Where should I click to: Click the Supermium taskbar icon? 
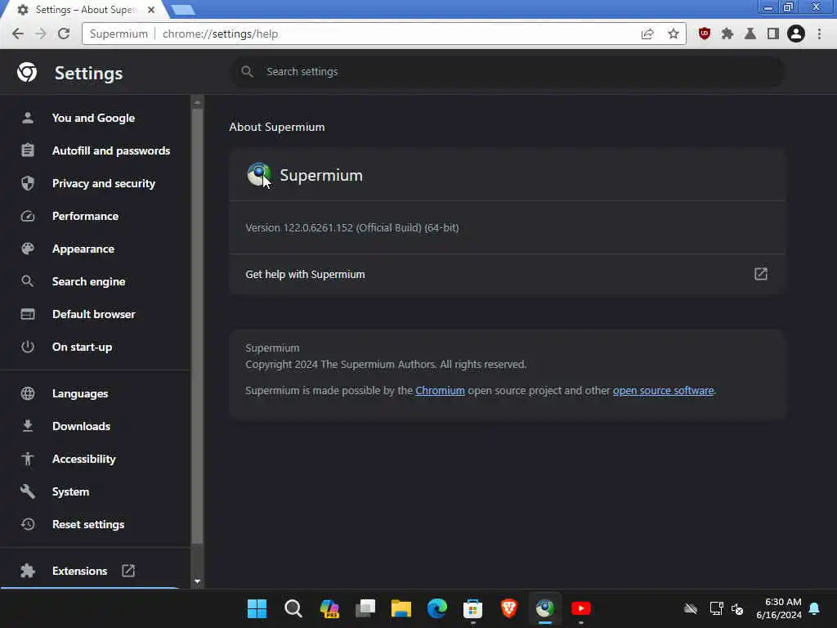(545, 608)
